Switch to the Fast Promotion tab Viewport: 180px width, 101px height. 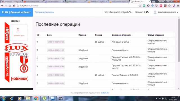(55, 2)
